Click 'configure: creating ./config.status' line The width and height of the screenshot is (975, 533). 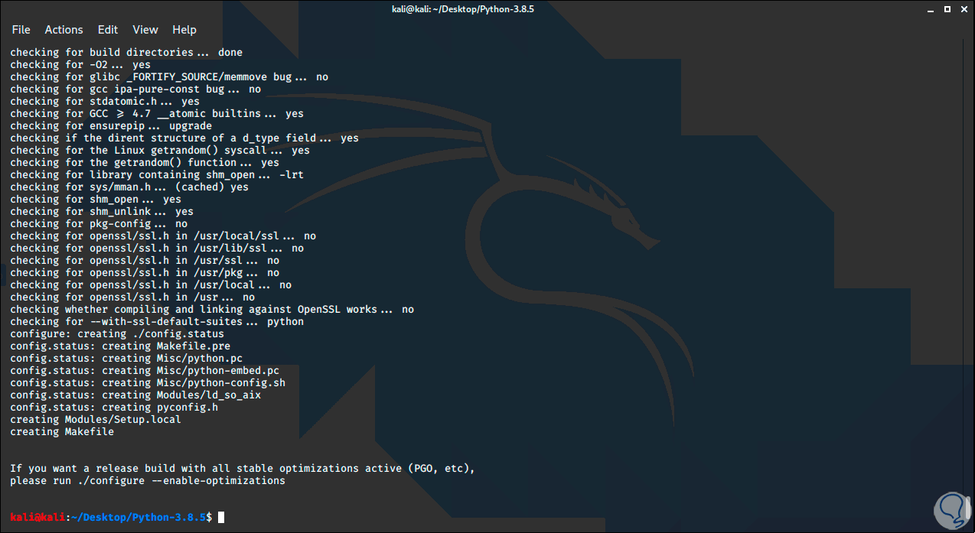point(117,334)
